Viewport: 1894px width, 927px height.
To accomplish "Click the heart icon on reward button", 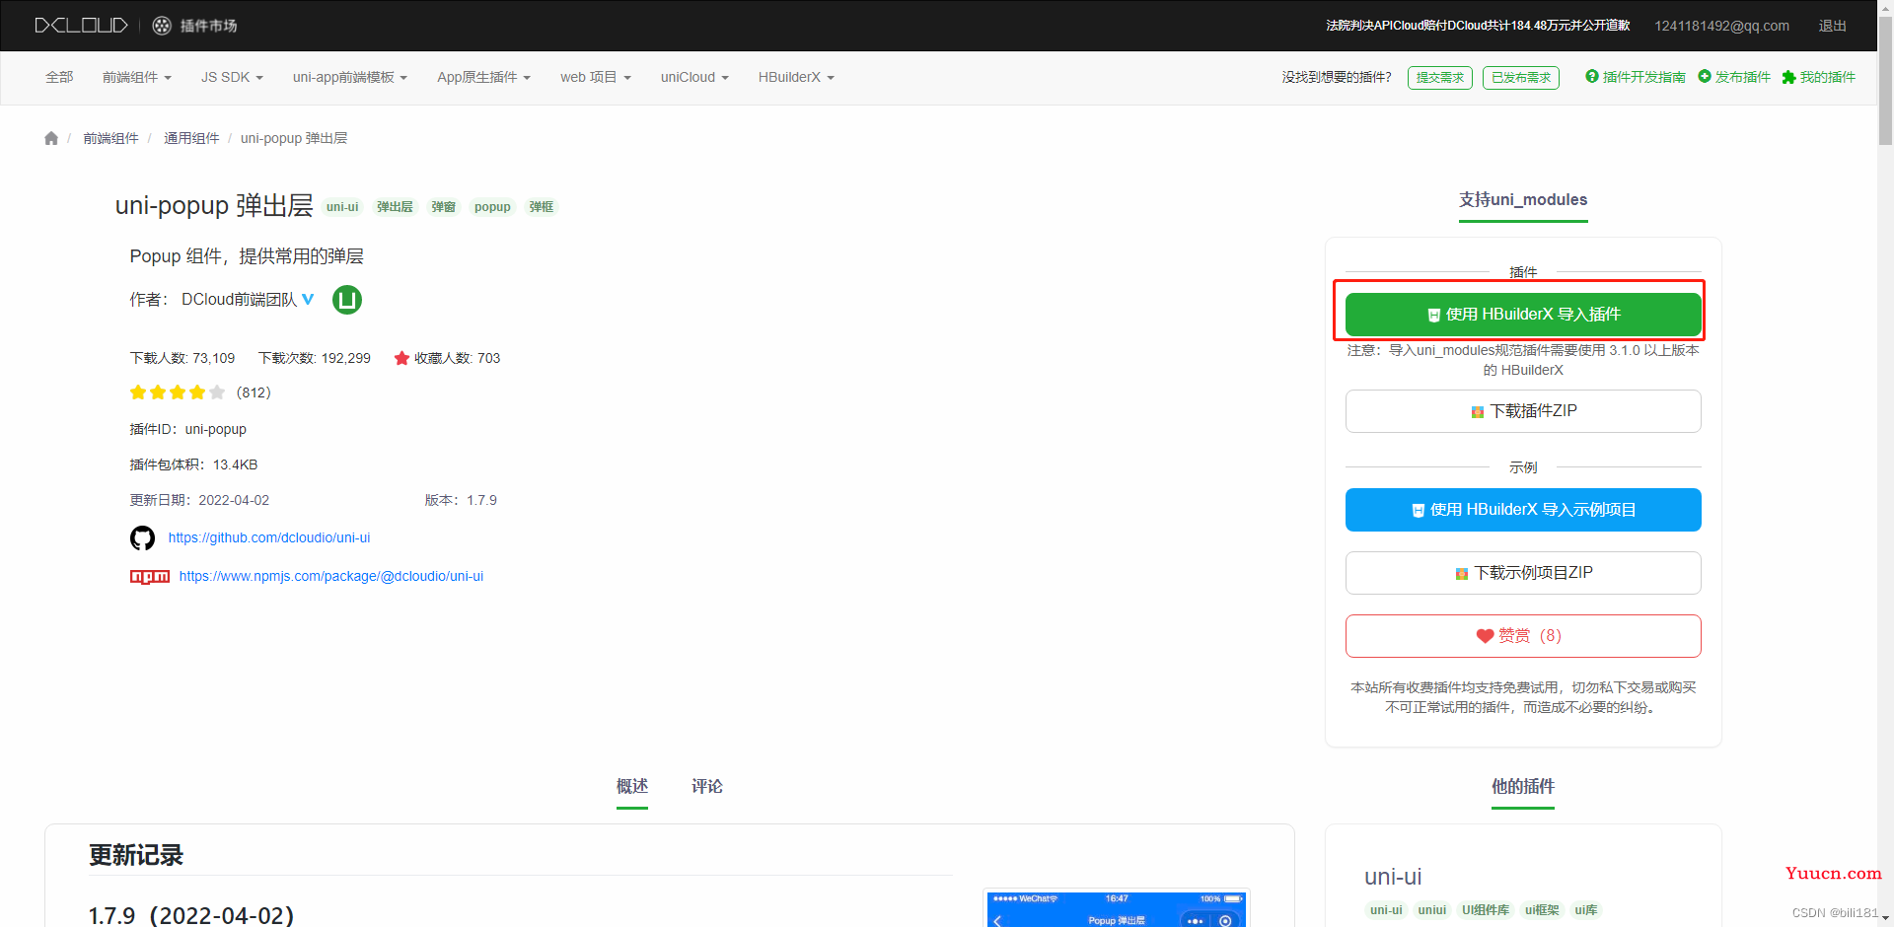I will coord(1485,636).
